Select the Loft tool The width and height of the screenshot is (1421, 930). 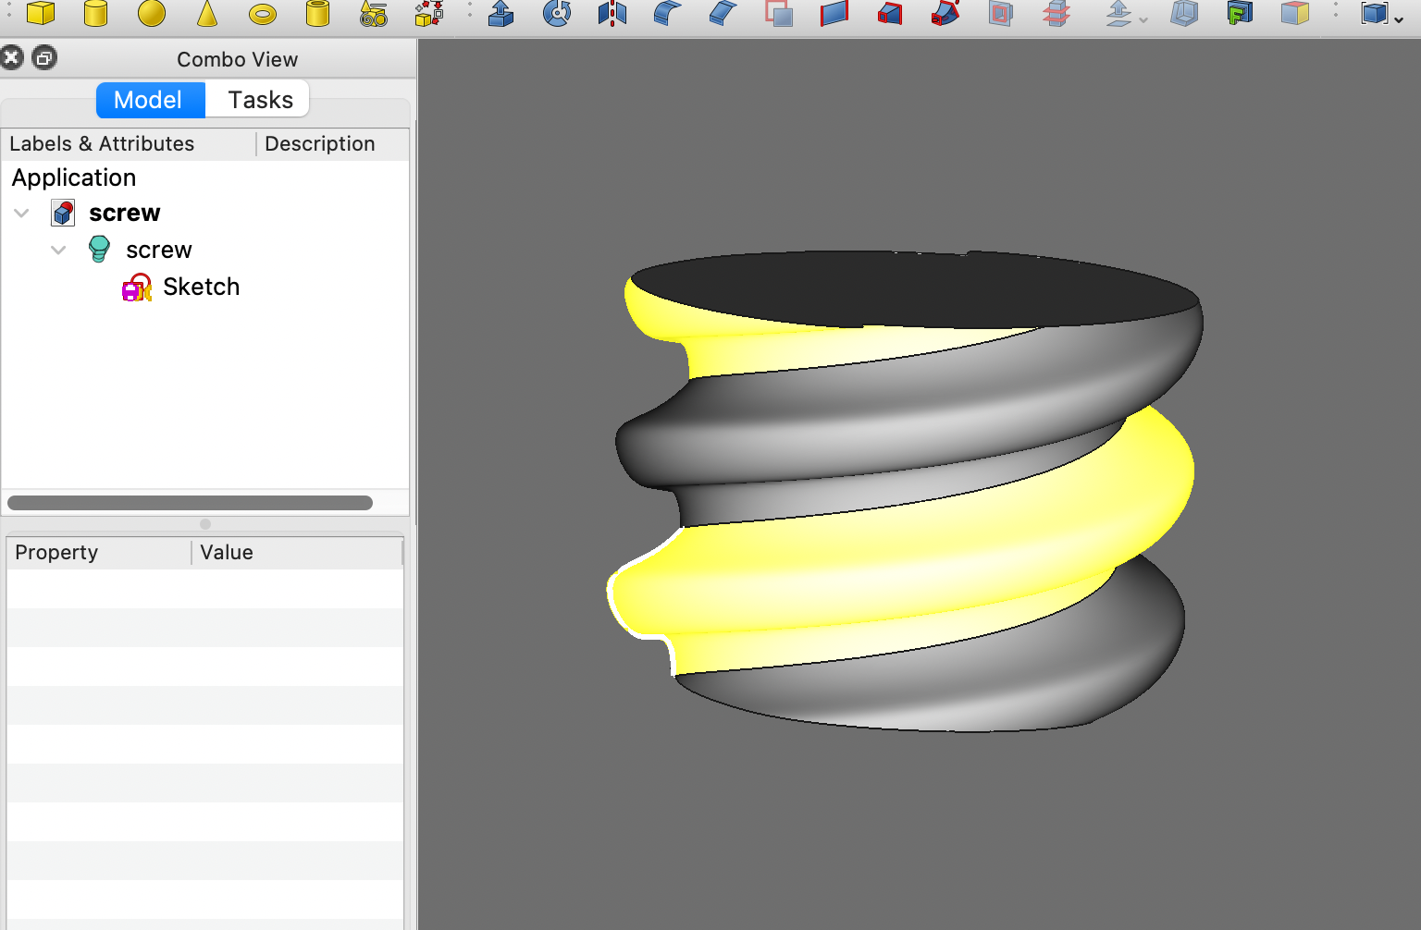click(x=890, y=13)
